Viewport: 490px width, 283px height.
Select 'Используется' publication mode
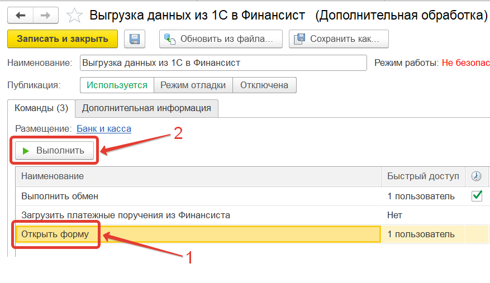pyautogui.click(x=117, y=85)
